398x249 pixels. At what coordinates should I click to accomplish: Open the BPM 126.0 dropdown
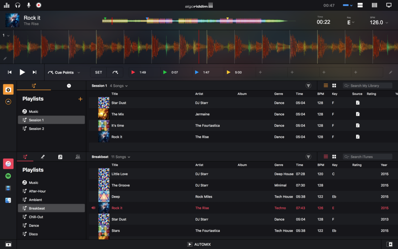379,23
